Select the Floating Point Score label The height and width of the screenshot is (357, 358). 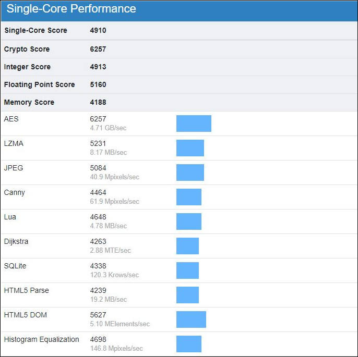point(39,84)
